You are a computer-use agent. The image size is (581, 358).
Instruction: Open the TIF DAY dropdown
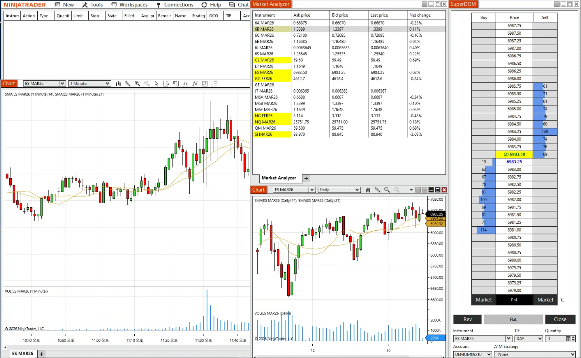click(528, 339)
